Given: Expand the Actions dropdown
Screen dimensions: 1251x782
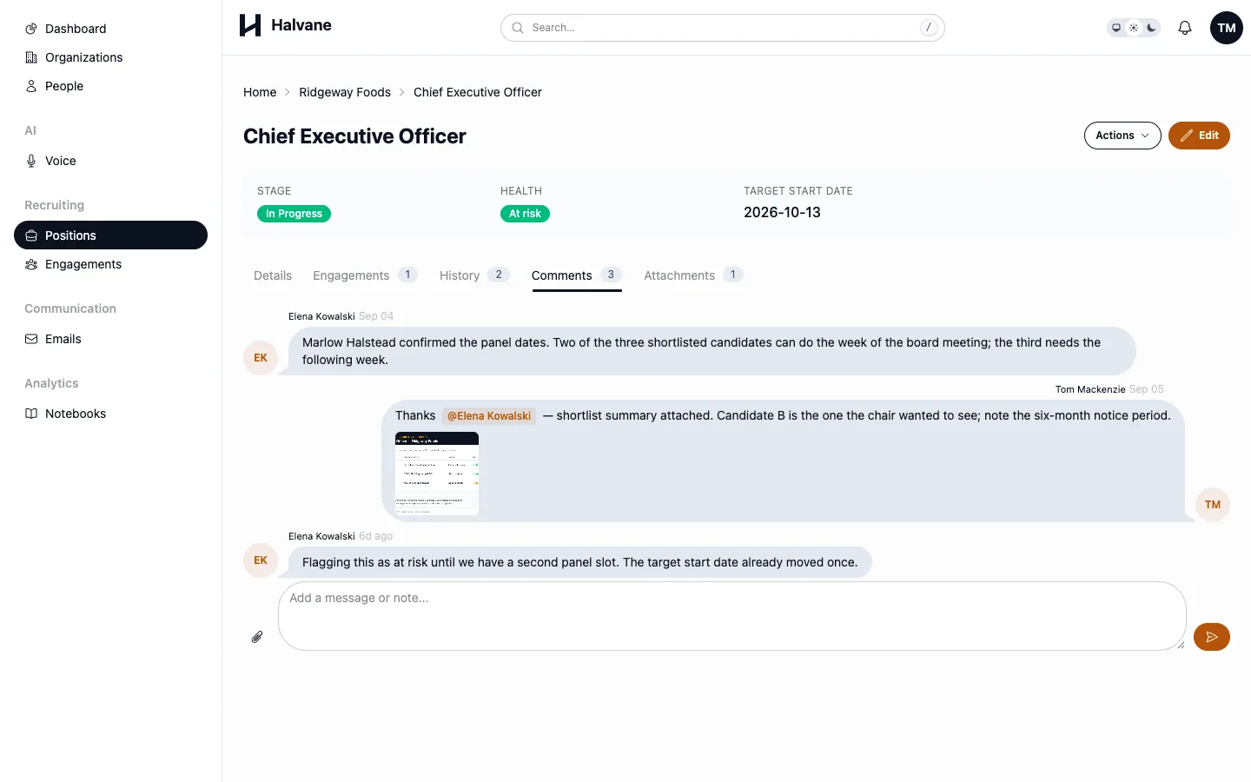Looking at the screenshot, I should click(1122, 136).
